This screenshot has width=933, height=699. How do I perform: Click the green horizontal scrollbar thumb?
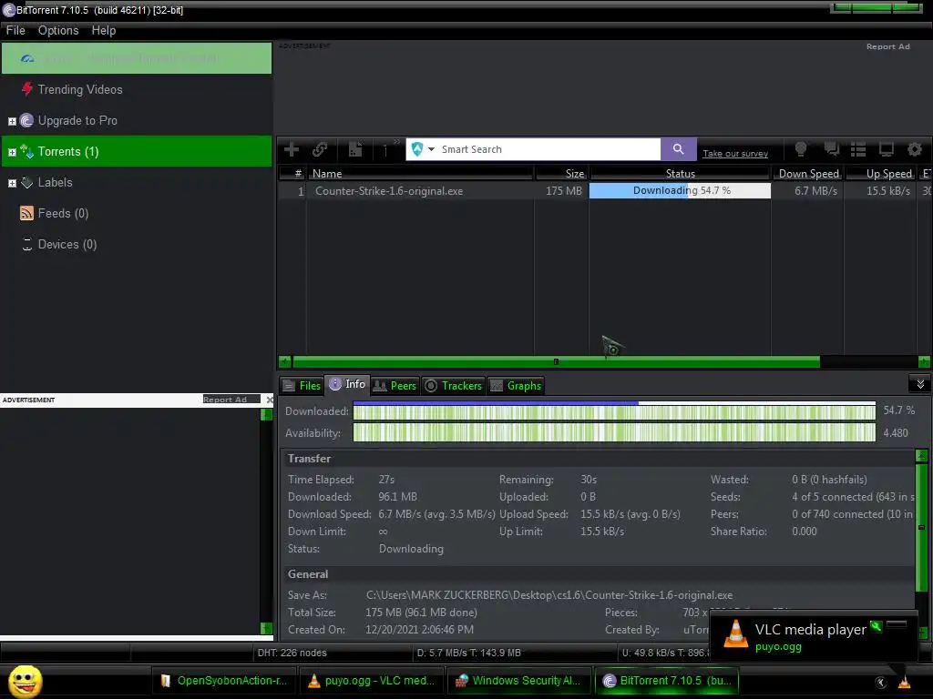pyautogui.click(x=557, y=361)
